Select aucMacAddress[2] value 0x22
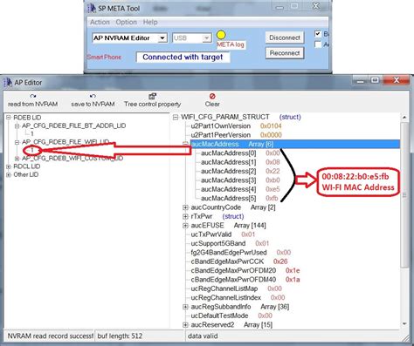414x346 pixels. tap(273, 171)
